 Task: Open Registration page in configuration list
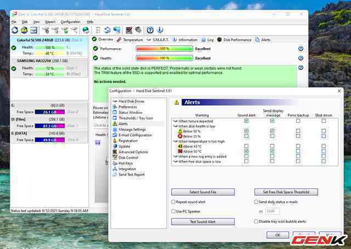coord(128,141)
